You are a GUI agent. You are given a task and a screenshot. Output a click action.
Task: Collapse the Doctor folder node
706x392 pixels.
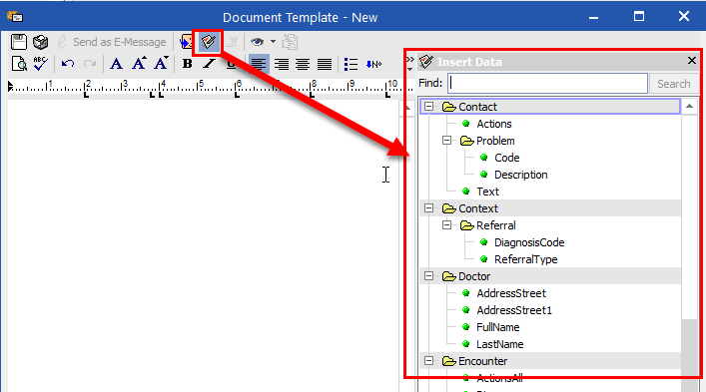429,276
